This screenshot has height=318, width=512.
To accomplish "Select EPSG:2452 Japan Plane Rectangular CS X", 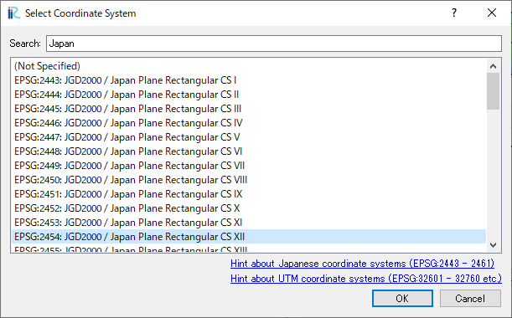I will click(x=249, y=208).
